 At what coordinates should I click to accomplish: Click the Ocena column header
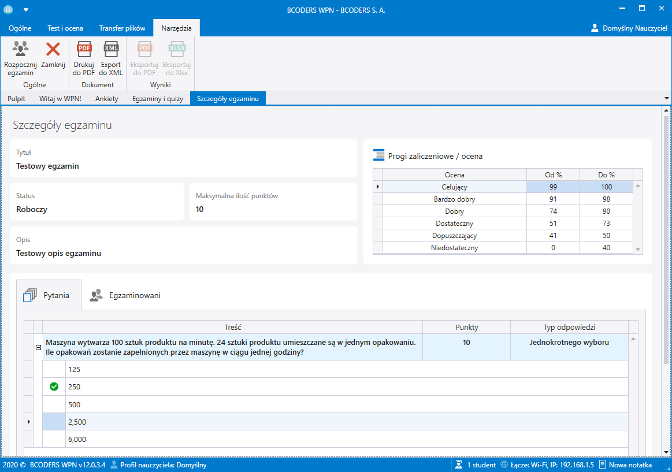(454, 174)
